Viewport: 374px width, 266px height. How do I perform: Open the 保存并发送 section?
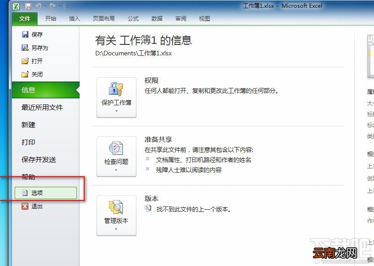pyautogui.click(x=38, y=160)
